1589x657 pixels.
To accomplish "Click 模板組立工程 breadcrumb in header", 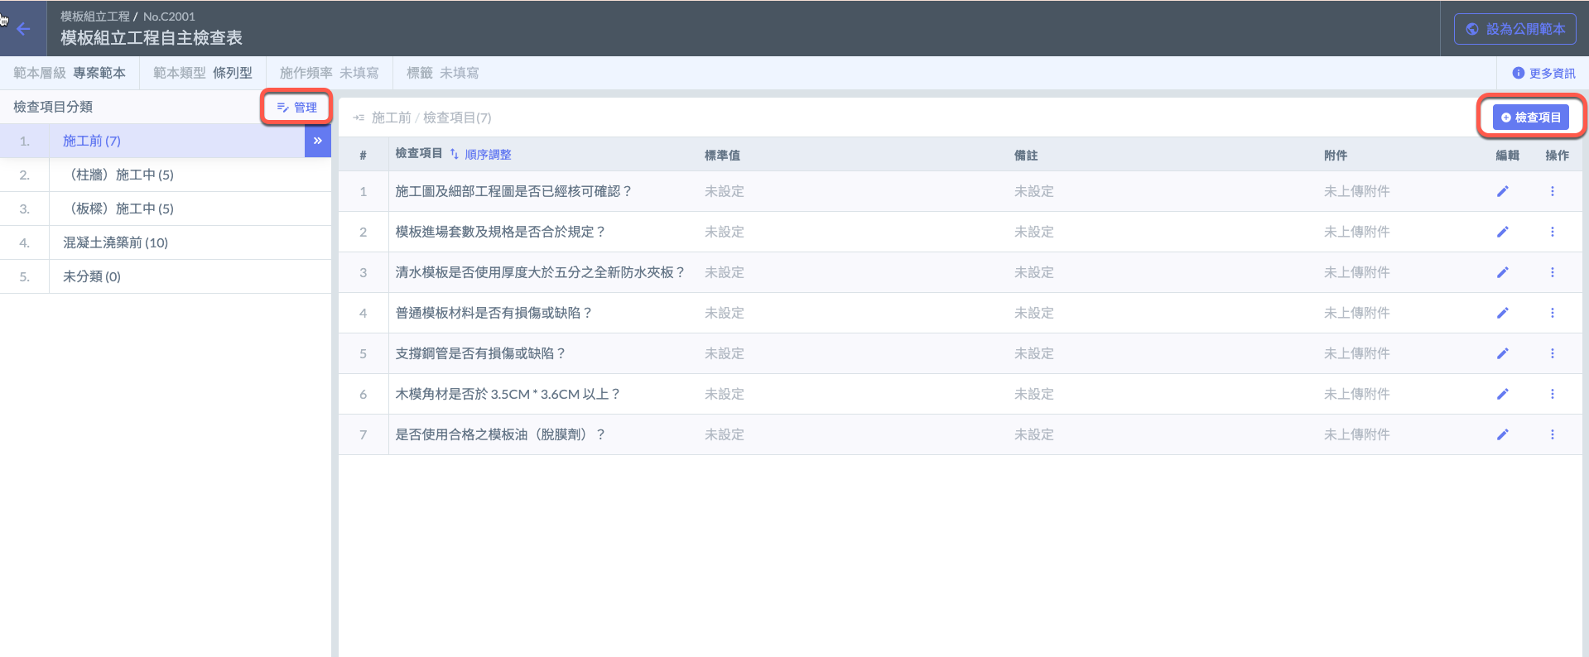I will pos(94,16).
